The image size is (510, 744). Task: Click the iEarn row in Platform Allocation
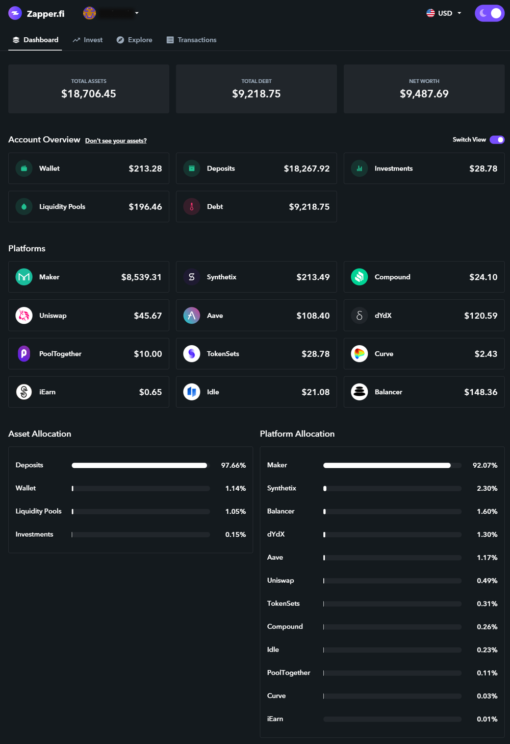tap(382, 719)
